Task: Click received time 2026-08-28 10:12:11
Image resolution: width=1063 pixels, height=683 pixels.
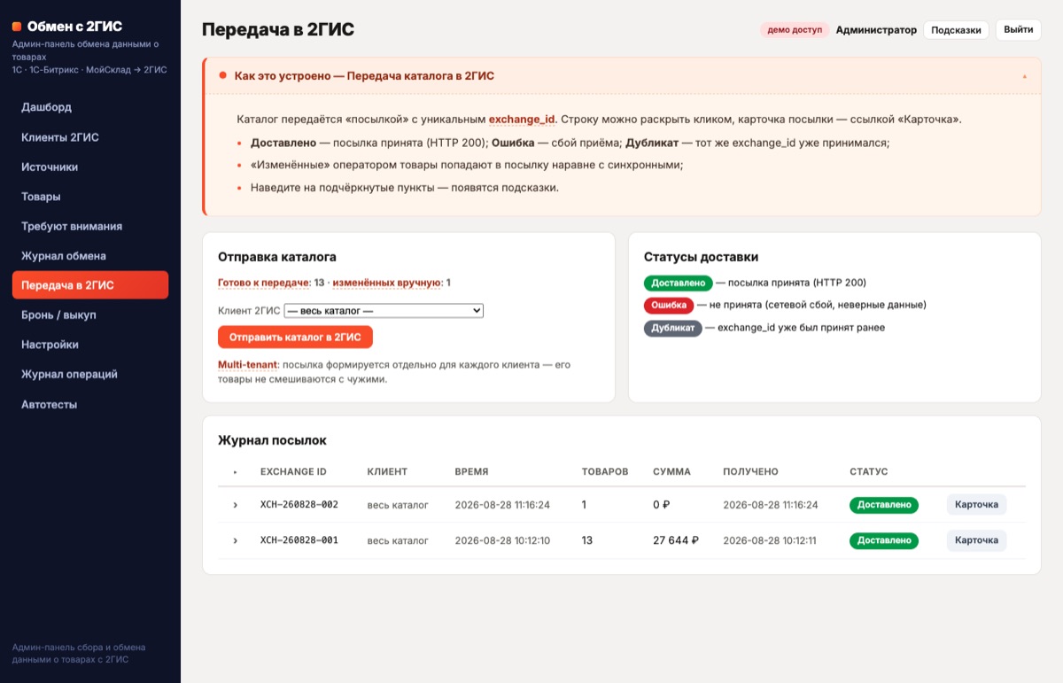Action: point(771,540)
